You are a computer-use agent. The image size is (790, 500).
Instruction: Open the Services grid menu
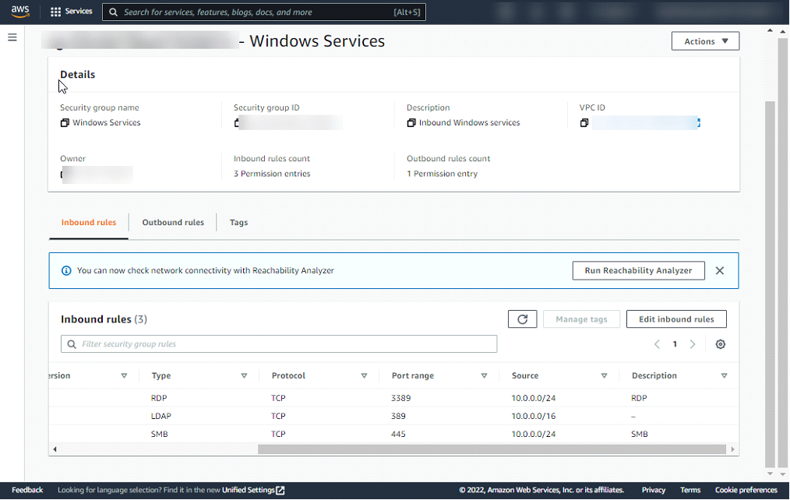[71, 12]
